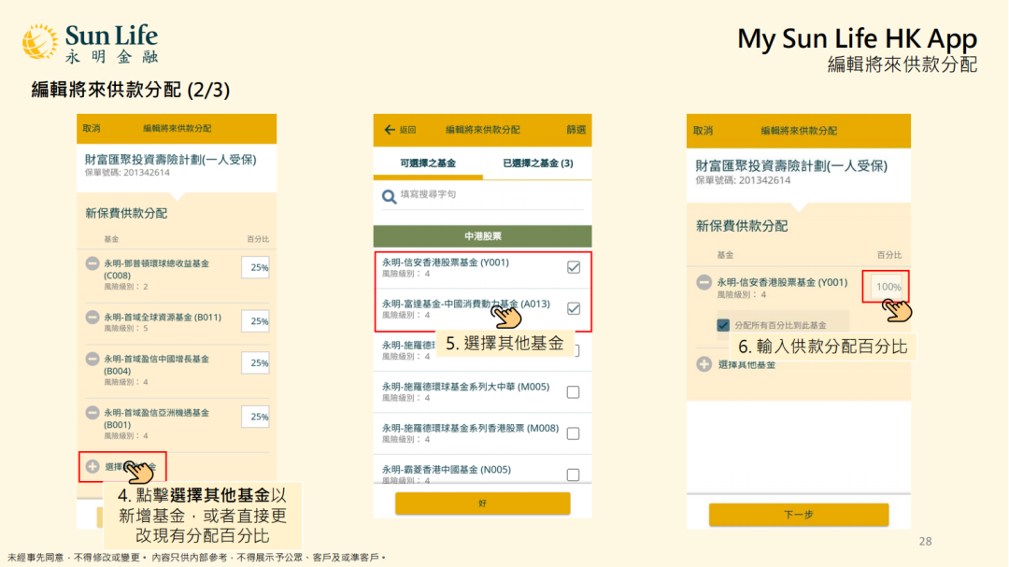
Task: Edit 25% field for fund B004
Action: click(255, 363)
